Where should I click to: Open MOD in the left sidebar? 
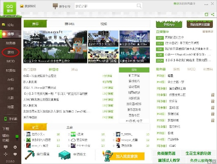click(11, 61)
